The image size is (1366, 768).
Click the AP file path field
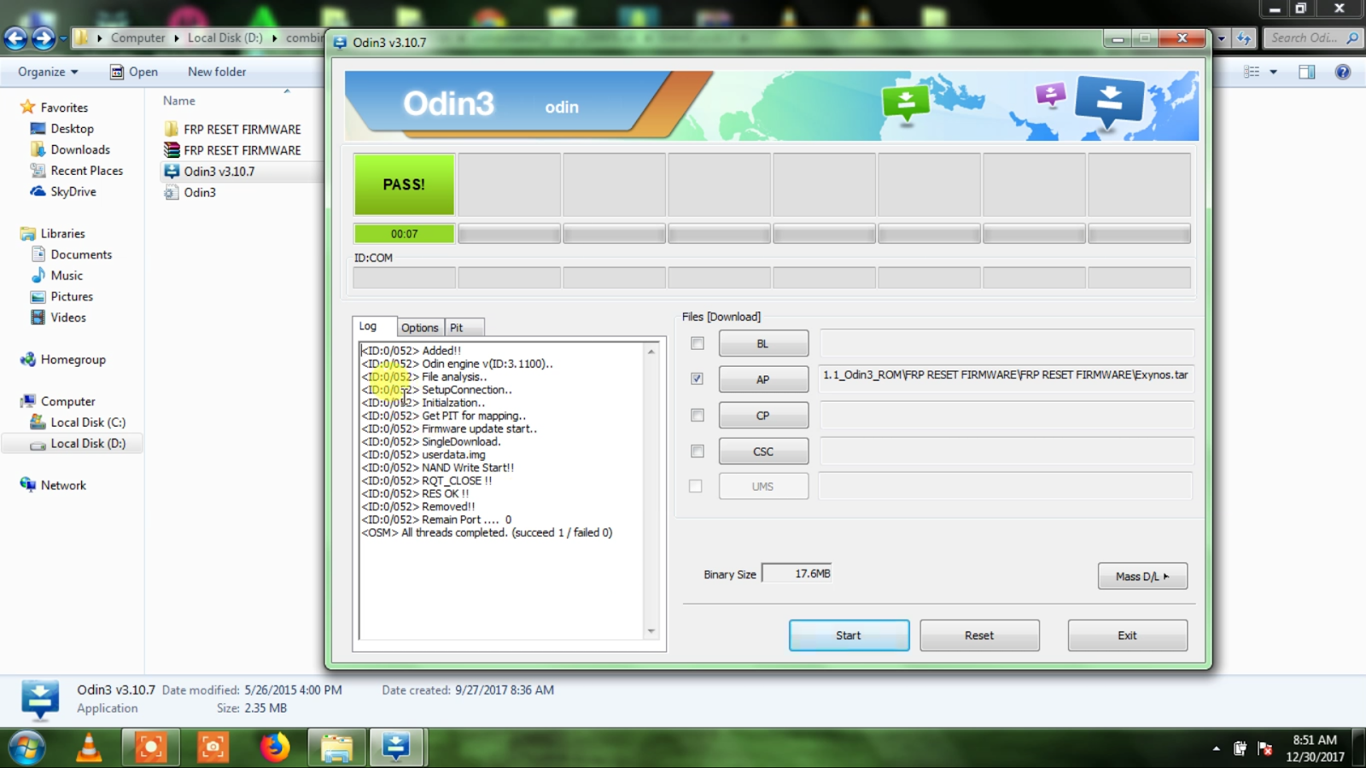[x=1006, y=379]
